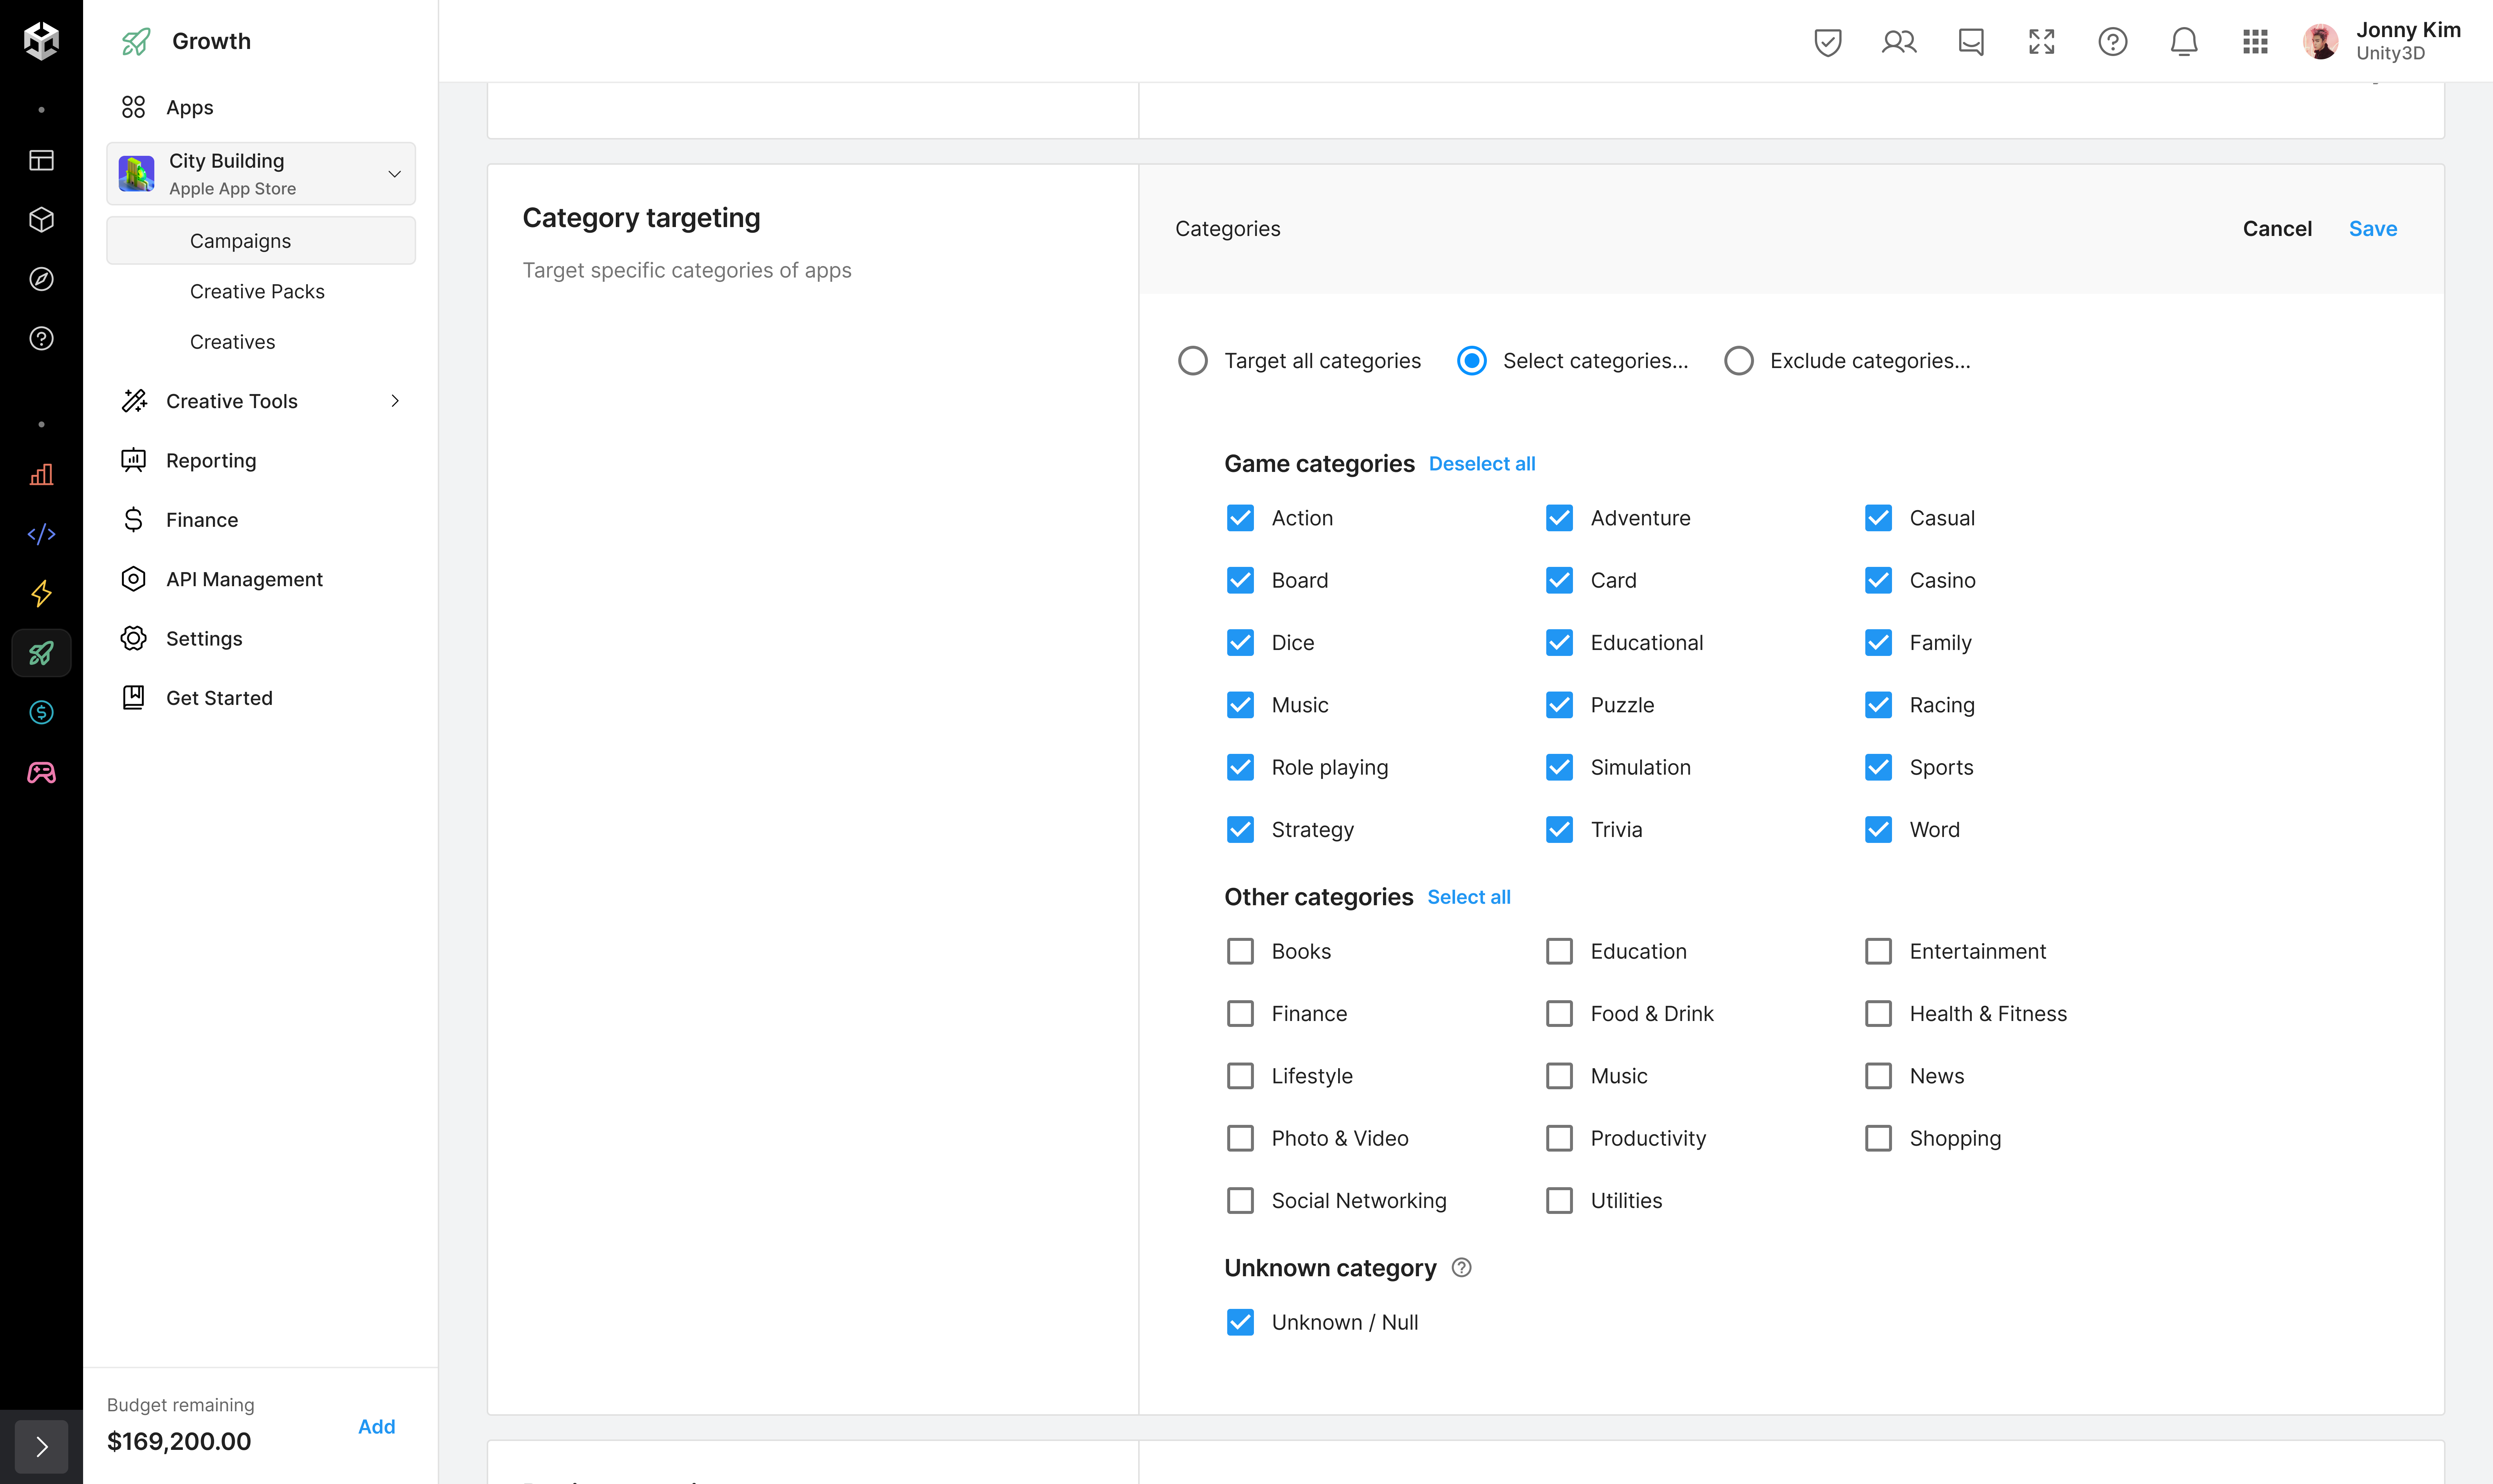The width and height of the screenshot is (2493, 1484).
Task: Save the category targeting settings
Action: coord(2372,229)
